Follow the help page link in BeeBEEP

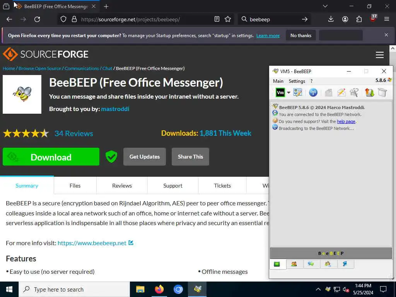[x=346, y=121]
